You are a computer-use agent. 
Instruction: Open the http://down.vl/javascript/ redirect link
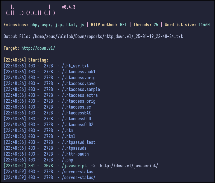tap(129, 166)
